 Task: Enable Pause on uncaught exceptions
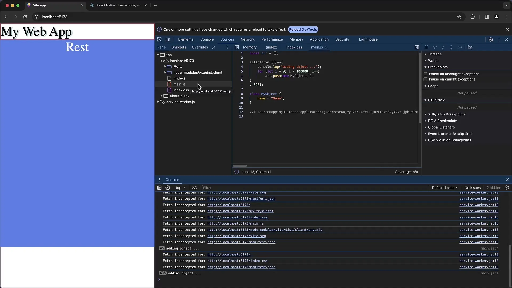[x=425, y=74]
